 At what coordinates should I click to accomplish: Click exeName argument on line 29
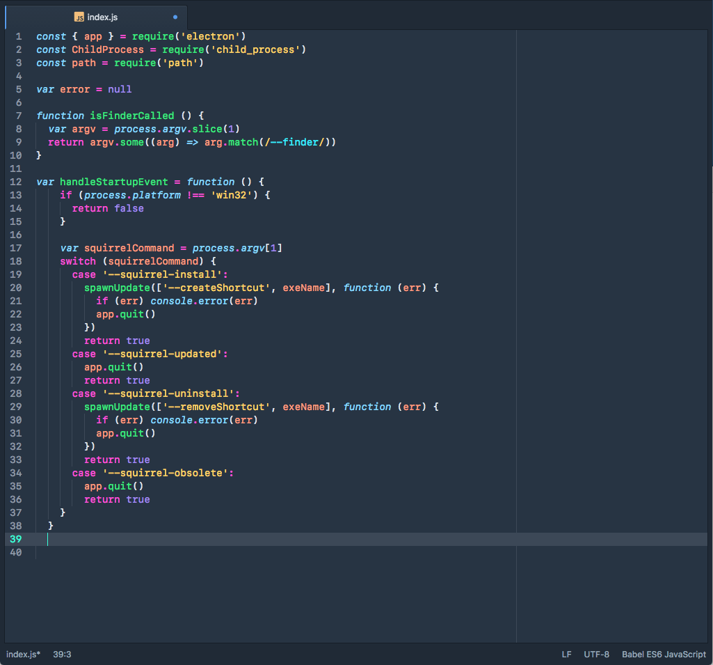(x=304, y=407)
